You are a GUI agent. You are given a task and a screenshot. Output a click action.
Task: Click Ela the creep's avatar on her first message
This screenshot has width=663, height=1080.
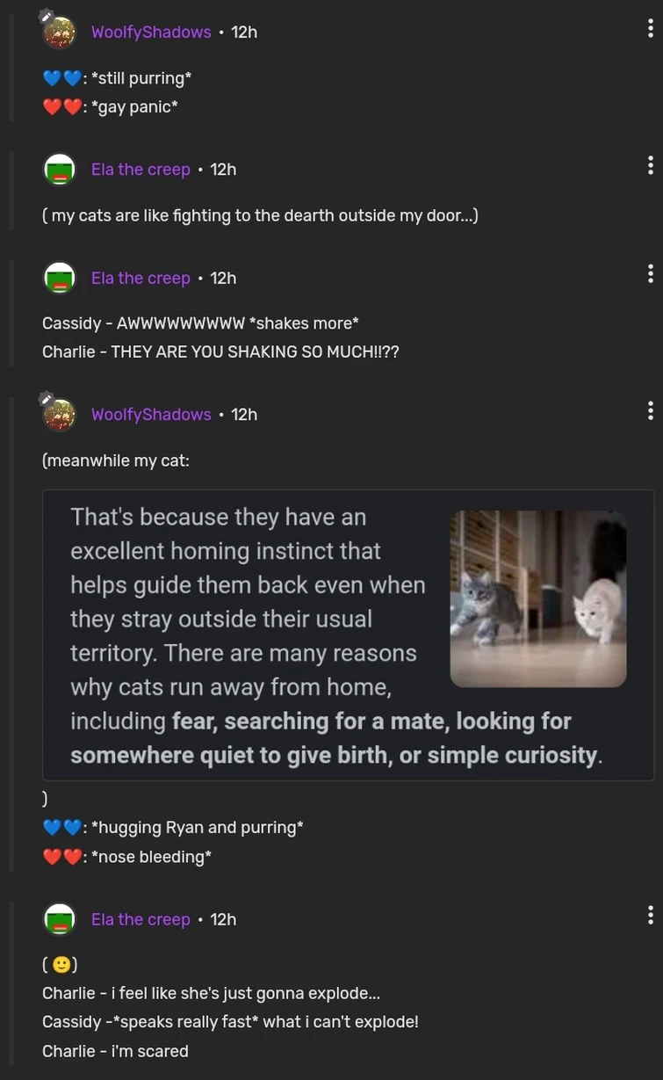coord(59,167)
